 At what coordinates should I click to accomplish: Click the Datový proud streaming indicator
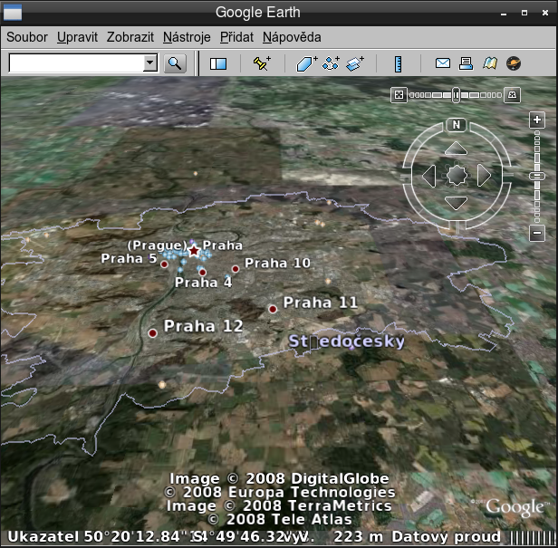[447, 536]
